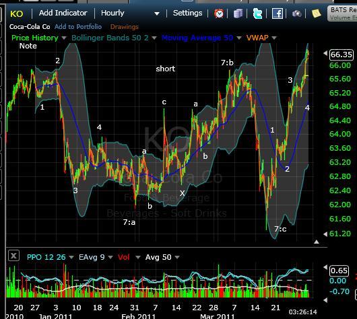The height and width of the screenshot is (319, 357).
Task: Click the 7:a wave label
Action: click(129, 222)
